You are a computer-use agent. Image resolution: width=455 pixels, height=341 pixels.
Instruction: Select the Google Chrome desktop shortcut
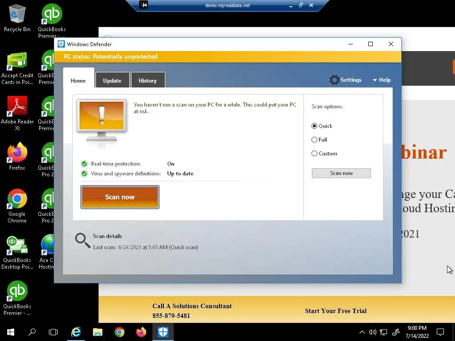click(x=17, y=206)
